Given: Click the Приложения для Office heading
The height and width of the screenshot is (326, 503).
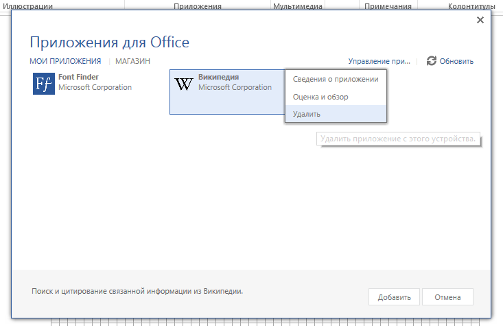Looking at the screenshot, I should point(109,42).
